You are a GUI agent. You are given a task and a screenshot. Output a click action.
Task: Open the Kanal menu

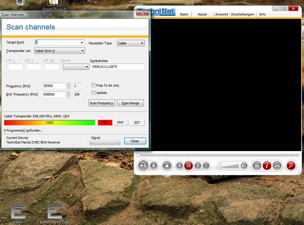(202, 14)
